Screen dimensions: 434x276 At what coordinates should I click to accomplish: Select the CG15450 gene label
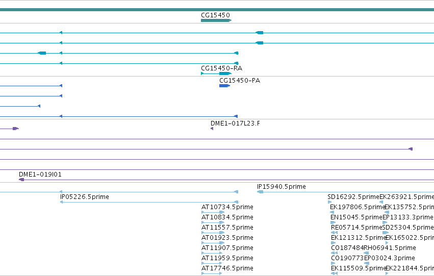215,15
